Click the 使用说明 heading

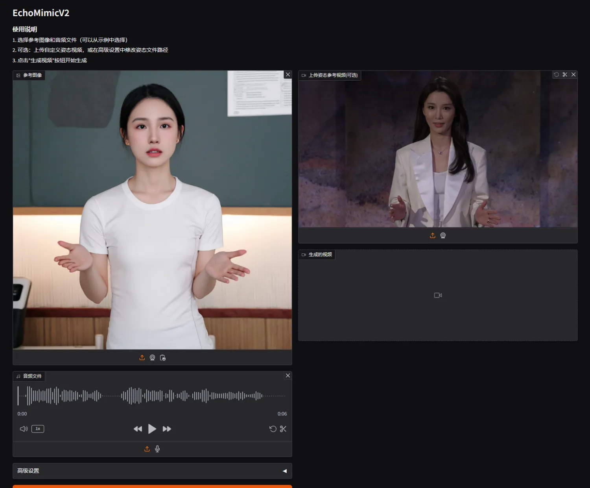point(25,29)
